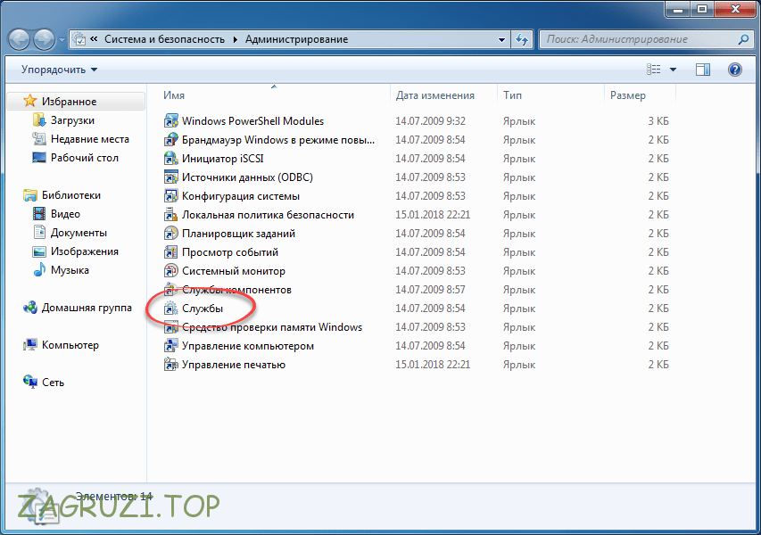Image resolution: width=761 pixels, height=535 pixels.
Task: Click the 3 КБ size value
Action: pyautogui.click(x=658, y=120)
